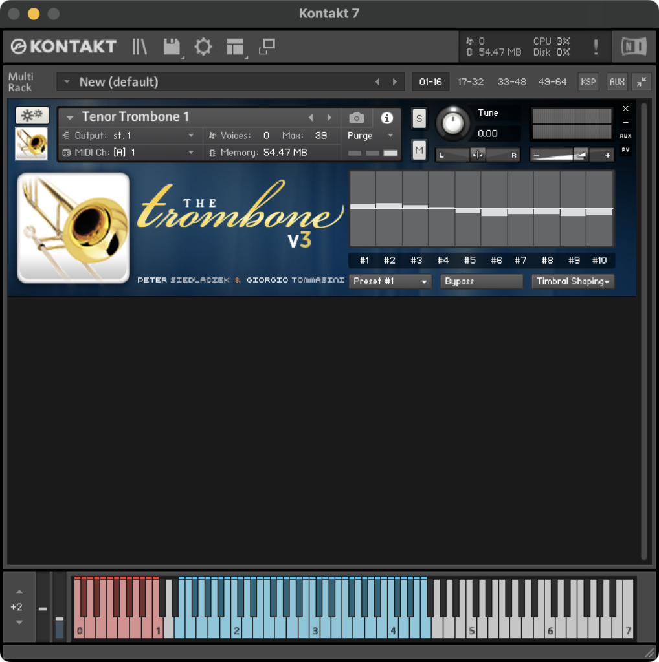This screenshot has height=662, width=659.
Task: Click the camera snapshot icon
Action: 356,118
